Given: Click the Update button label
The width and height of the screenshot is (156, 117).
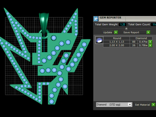Looking at the screenshot, I should point(108,32).
